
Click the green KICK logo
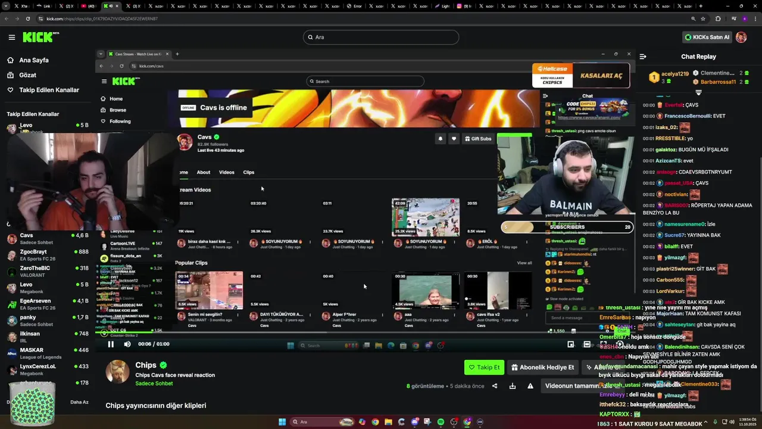click(x=40, y=37)
